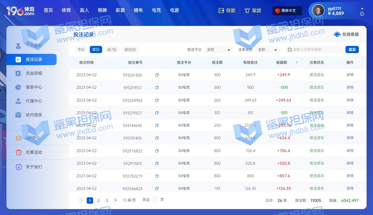Expand the 投注平台 dropdown
The image size is (373, 215).
click(x=218, y=50)
